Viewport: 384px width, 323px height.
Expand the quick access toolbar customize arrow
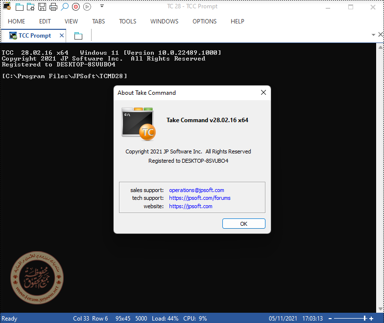(x=102, y=6)
